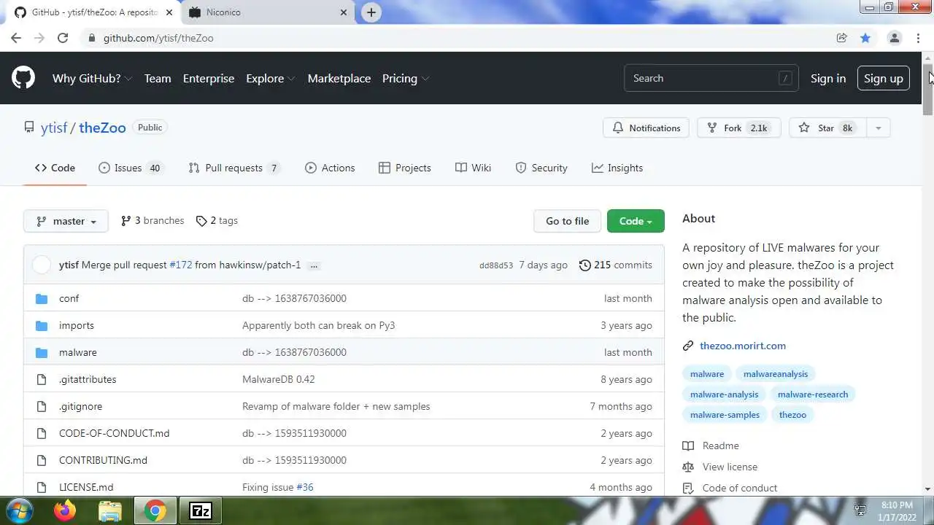The height and width of the screenshot is (525, 934).
Task: Click the browser forward arrow
Action: point(39,38)
